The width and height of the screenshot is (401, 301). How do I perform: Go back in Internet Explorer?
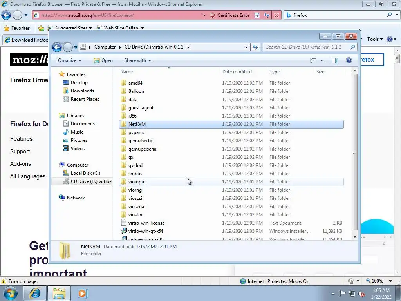click(6, 15)
